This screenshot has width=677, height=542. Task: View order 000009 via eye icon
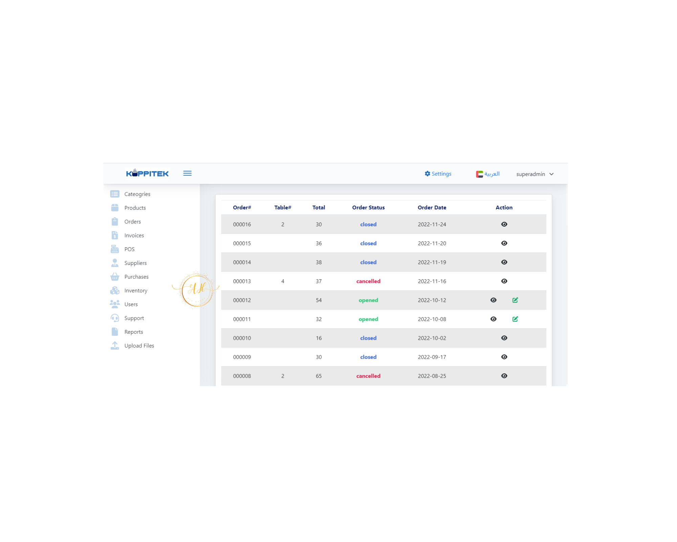pos(504,357)
